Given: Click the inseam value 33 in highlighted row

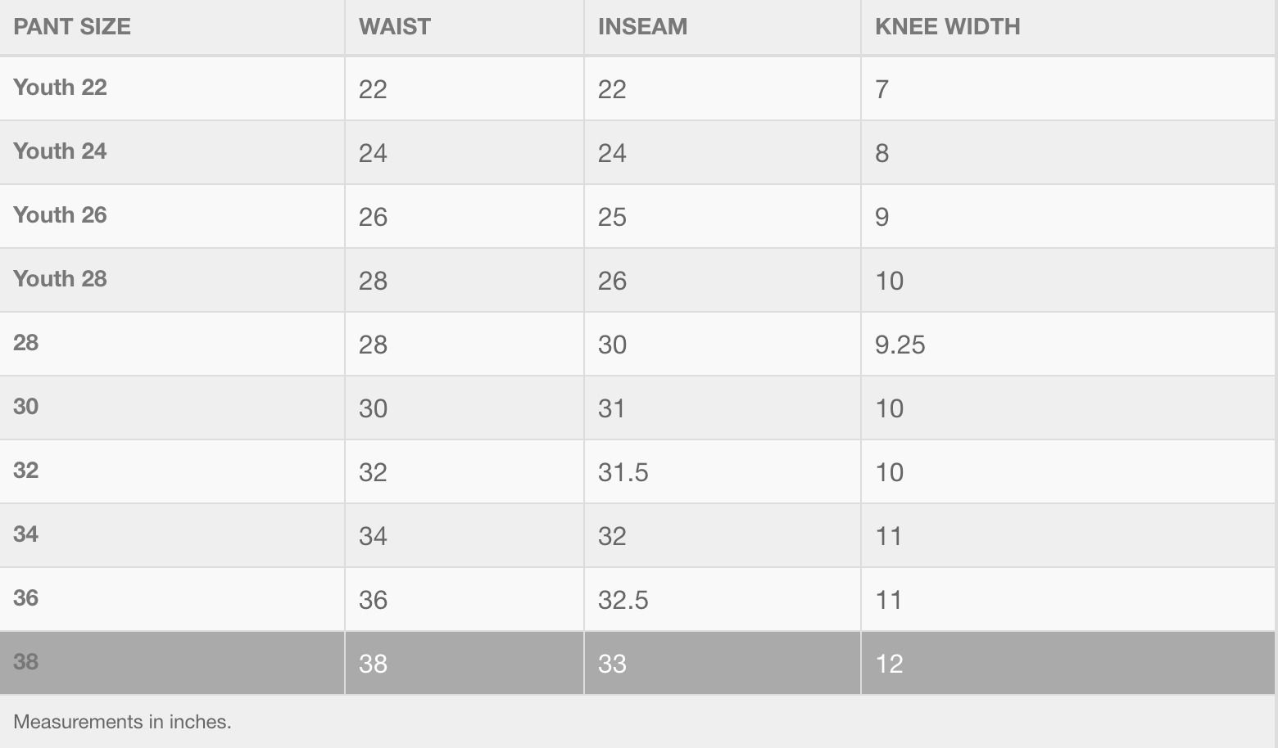Looking at the screenshot, I should pos(613,664).
